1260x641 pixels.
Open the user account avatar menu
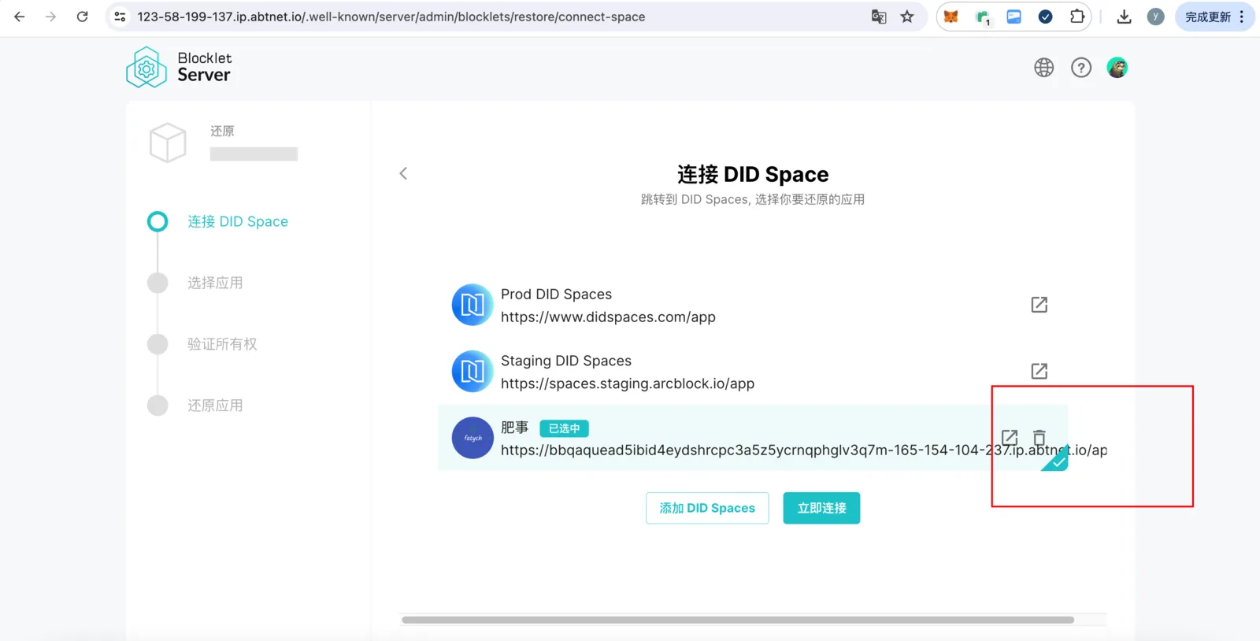1117,68
